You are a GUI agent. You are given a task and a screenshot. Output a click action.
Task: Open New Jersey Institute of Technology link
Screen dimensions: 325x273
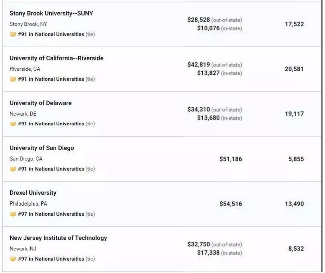(x=58, y=238)
